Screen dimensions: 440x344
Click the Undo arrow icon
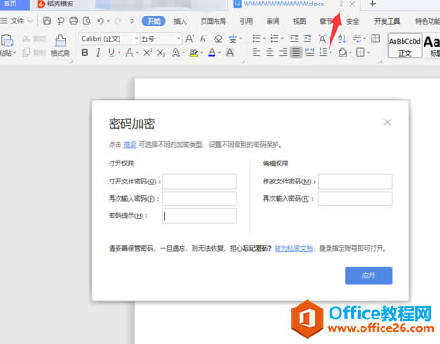100,21
